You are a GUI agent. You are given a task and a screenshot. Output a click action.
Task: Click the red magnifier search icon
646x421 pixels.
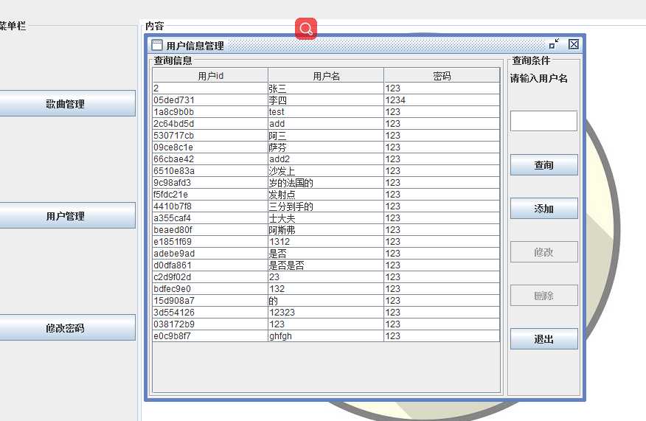coord(306,29)
